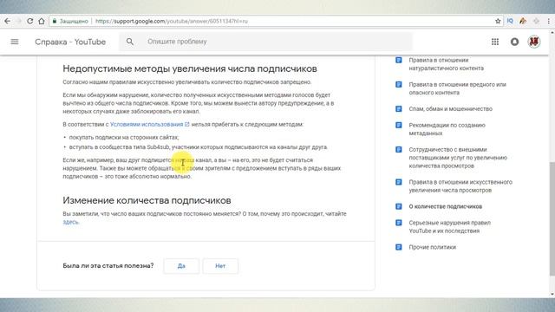This screenshot has width=555, height=312.
Task: Open the Chrome three-dot menu
Action: [549, 21]
